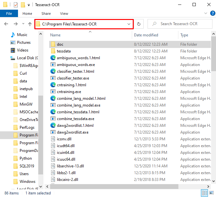Open Pictures in the navigation pane
216x197 pixels.
(x=24, y=42)
